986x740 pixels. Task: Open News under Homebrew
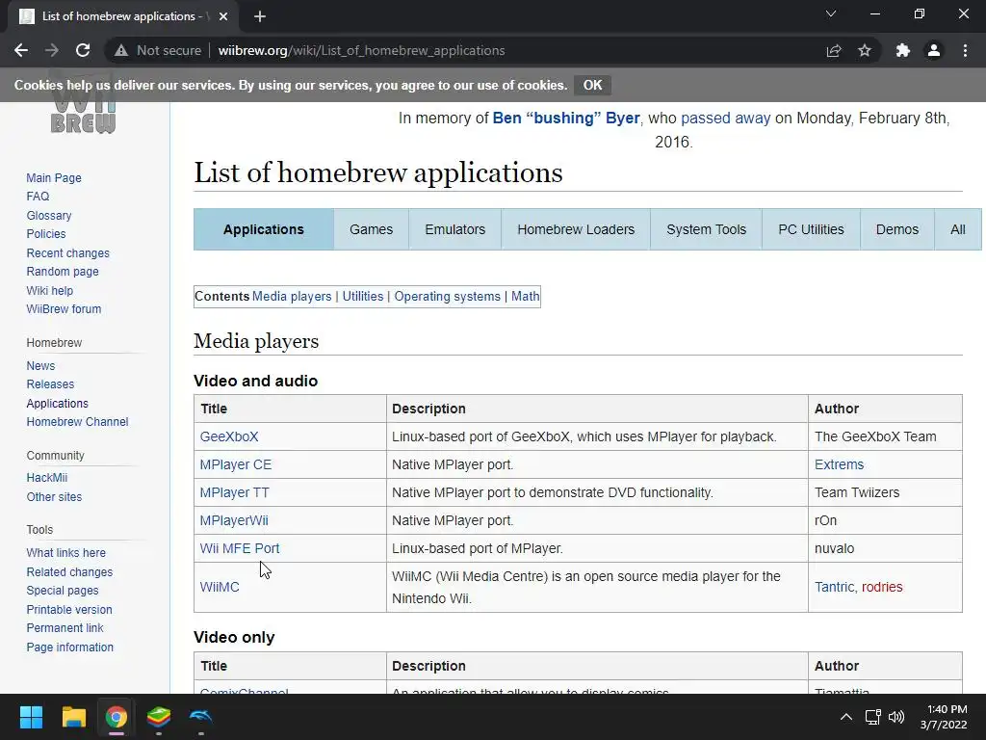tap(40, 365)
